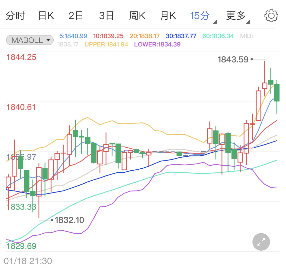286x273 pixels.
Task: Click the 1840.61 axis price label
Action: (21, 107)
